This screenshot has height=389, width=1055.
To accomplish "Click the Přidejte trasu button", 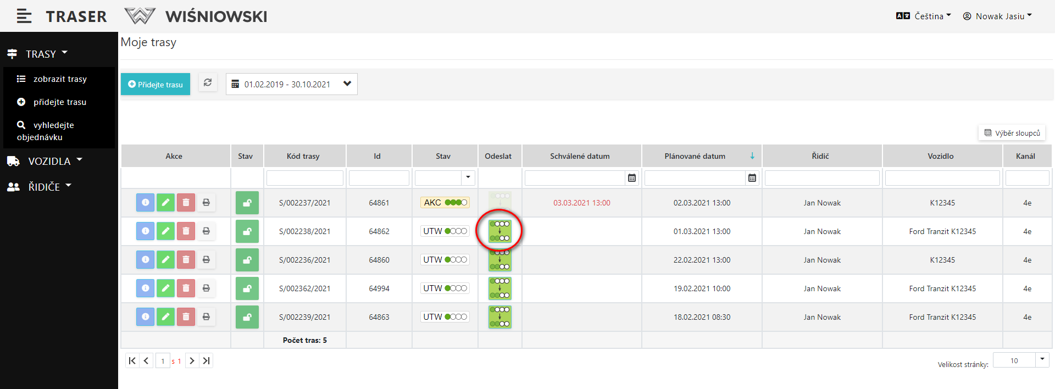I will point(156,84).
